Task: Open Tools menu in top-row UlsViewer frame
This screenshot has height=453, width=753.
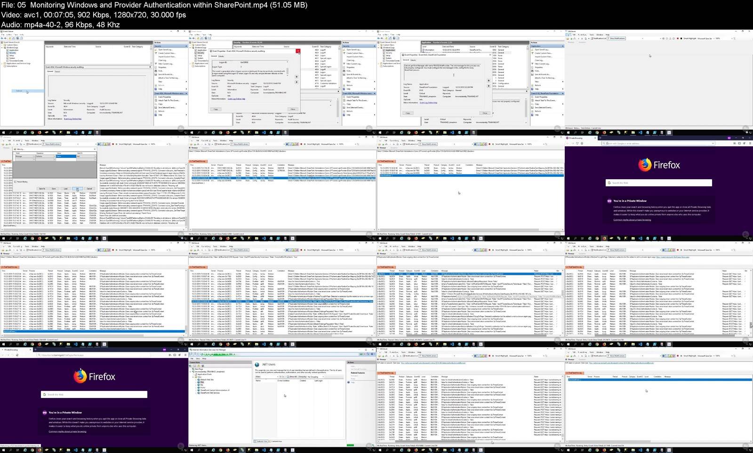Action: pos(593,34)
